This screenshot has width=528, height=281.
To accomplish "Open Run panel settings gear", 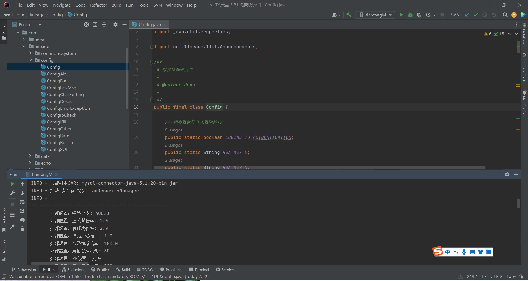I will (507, 174).
